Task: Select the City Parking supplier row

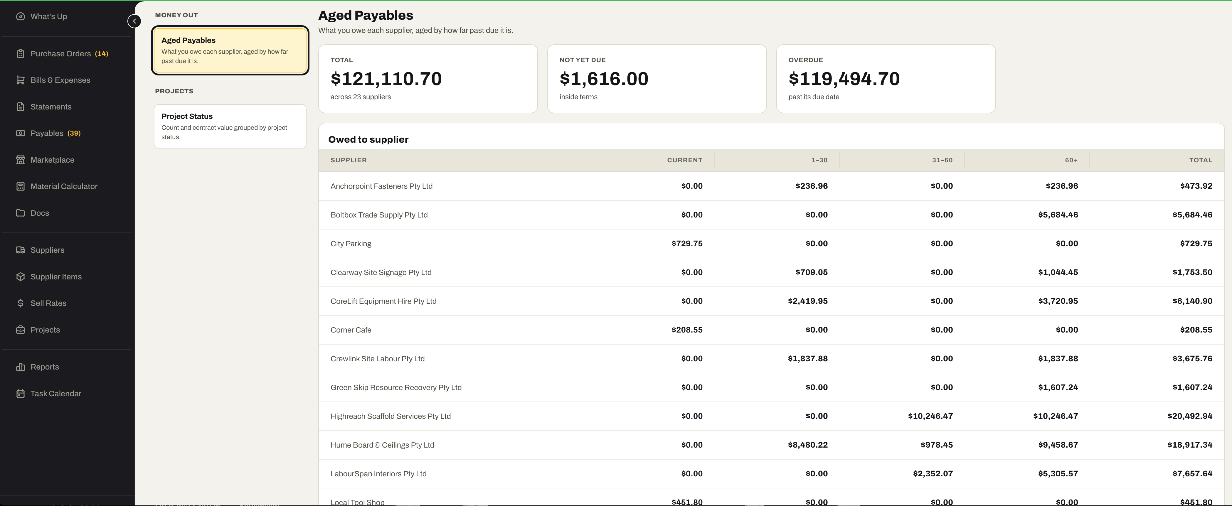Action: point(771,243)
